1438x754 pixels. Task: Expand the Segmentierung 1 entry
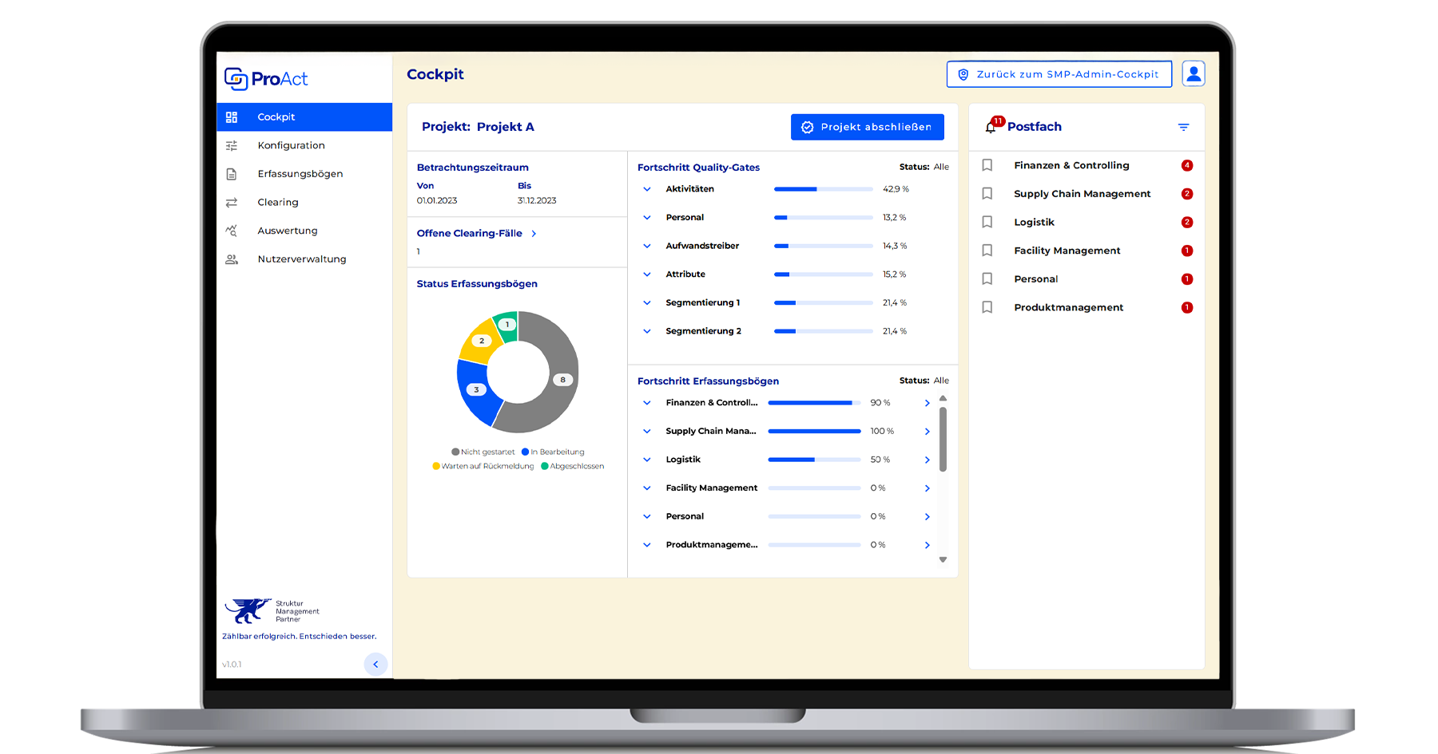point(647,302)
